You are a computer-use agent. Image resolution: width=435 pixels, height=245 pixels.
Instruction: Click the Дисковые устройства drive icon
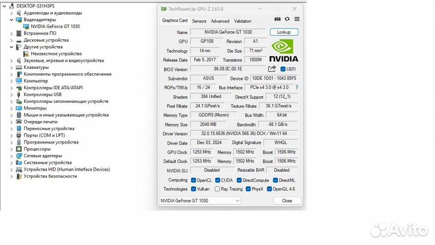(x=19, y=41)
